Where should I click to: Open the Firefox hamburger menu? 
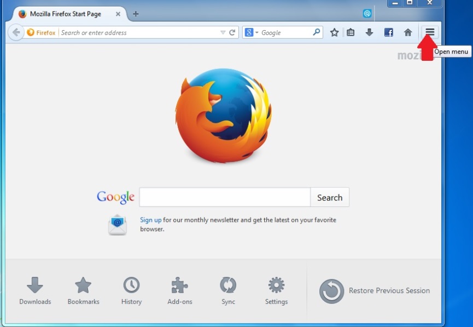(x=430, y=32)
